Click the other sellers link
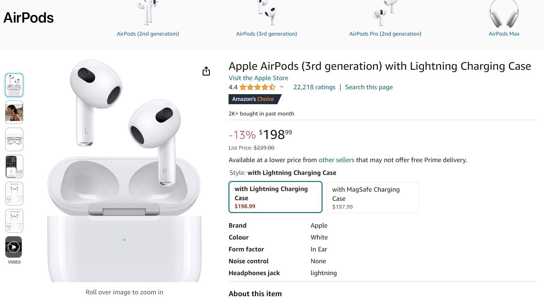 (336, 160)
